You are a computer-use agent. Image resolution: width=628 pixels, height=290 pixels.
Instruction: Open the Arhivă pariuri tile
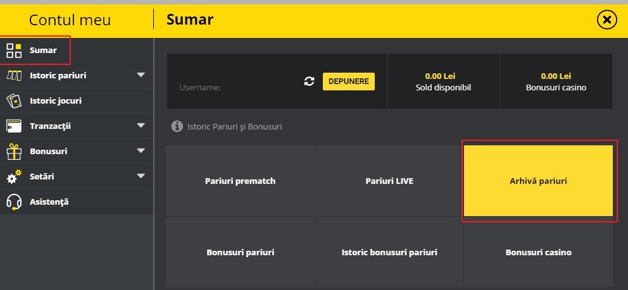tap(538, 181)
